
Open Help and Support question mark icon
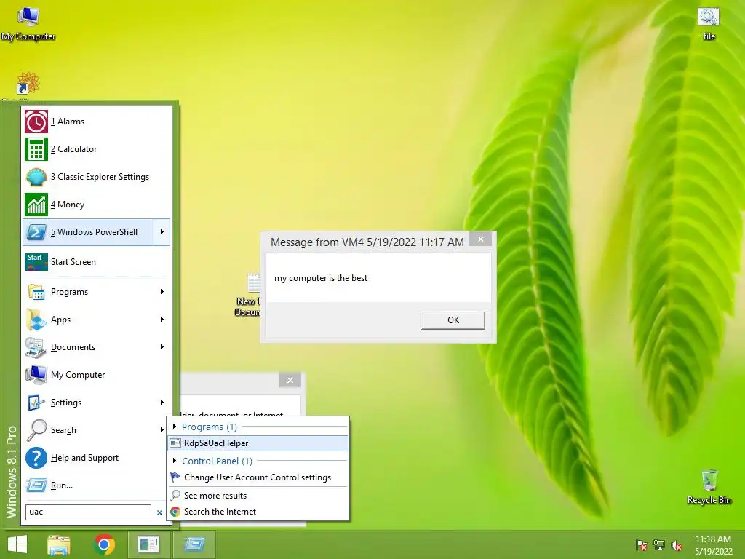[x=36, y=458]
